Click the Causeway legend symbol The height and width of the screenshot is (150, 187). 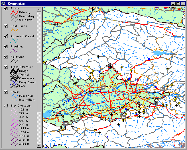point(15,78)
